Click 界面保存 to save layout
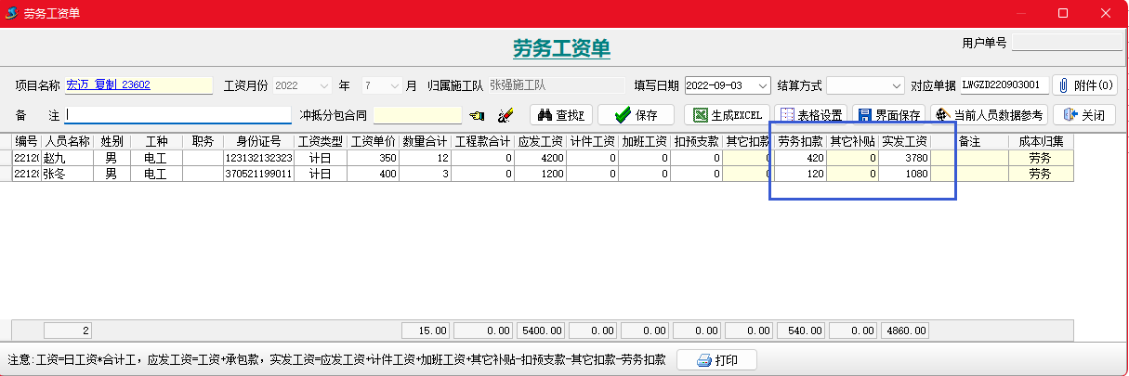 (889, 115)
